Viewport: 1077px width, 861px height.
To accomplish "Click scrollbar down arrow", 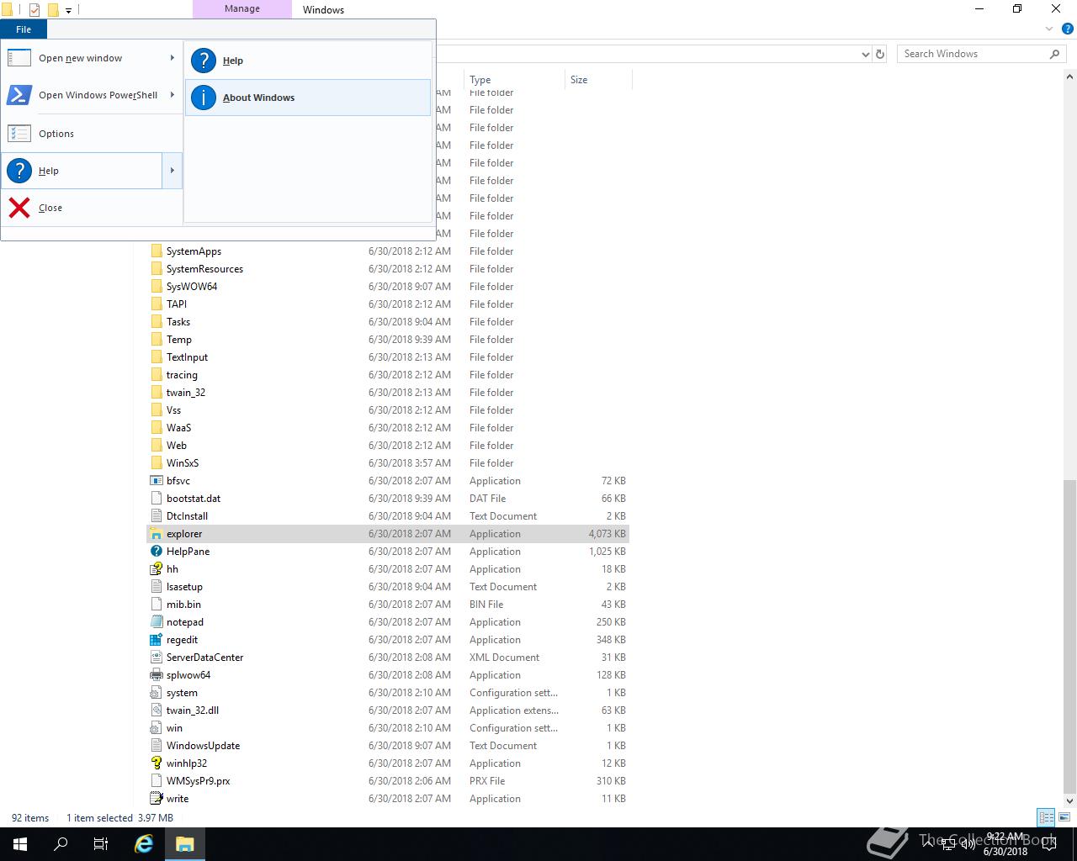I will click(x=1069, y=801).
